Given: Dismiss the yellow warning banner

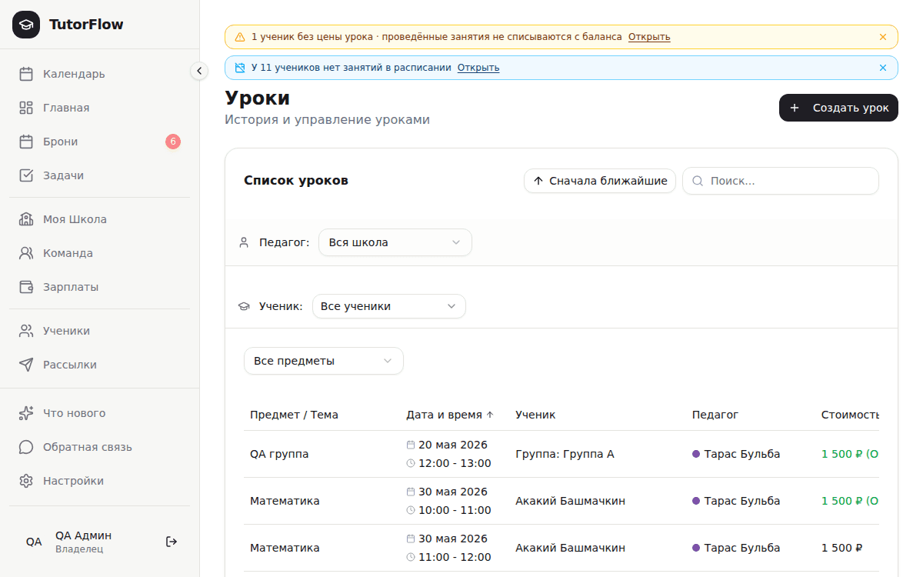Looking at the screenshot, I should coord(883,37).
